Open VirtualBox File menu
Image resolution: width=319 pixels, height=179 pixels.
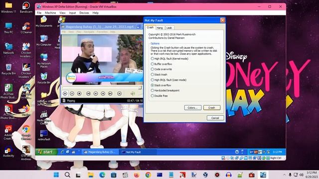coord(39,13)
